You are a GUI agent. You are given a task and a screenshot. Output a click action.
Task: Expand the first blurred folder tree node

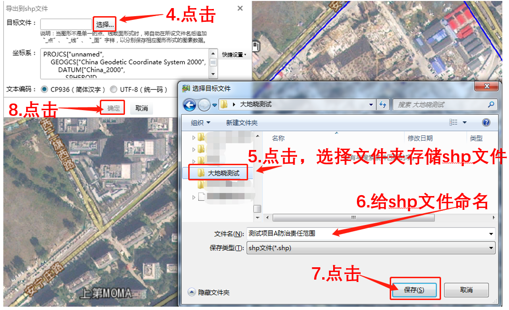tap(194, 138)
